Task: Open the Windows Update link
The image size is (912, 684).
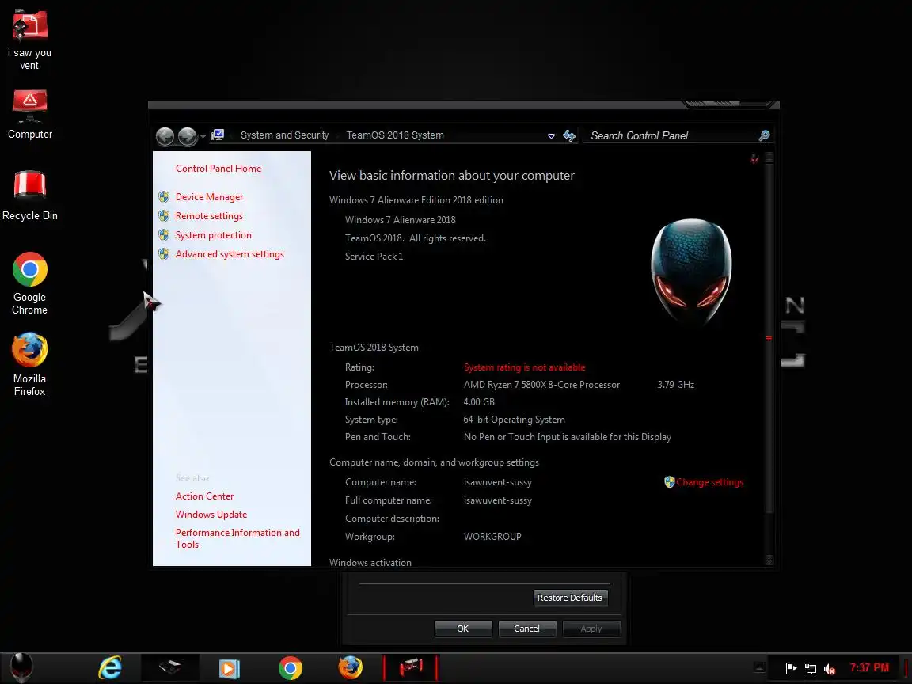Action: (x=211, y=515)
